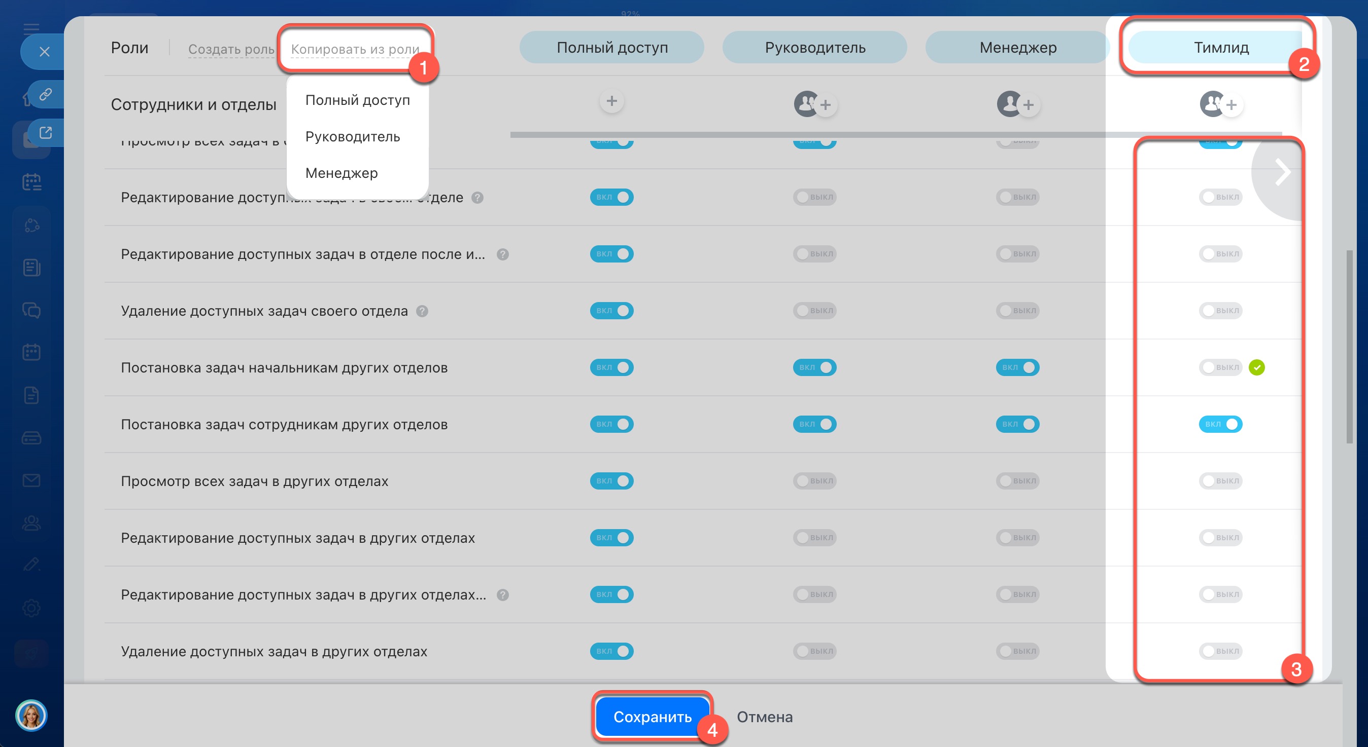This screenshot has height=747, width=1368.
Task: Click the right chevron to show more roles
Action: tap(1282, 172)
